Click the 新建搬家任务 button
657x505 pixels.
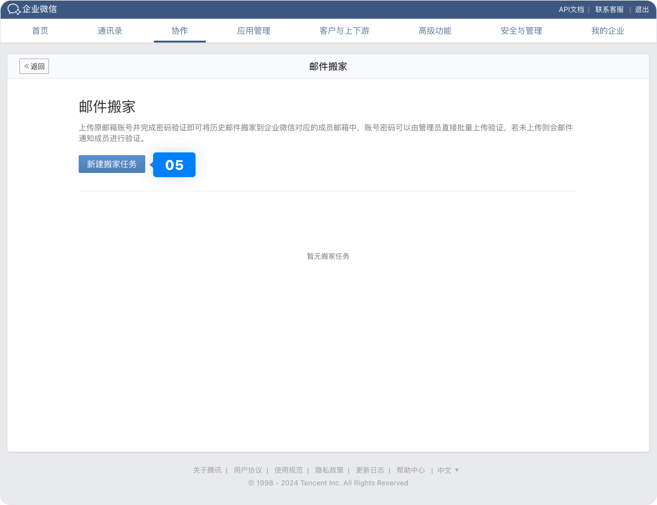[x=112, y=164]
